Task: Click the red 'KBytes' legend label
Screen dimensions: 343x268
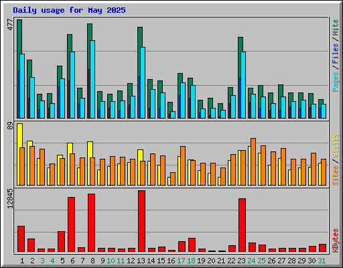Action: [x=336, y=241]
